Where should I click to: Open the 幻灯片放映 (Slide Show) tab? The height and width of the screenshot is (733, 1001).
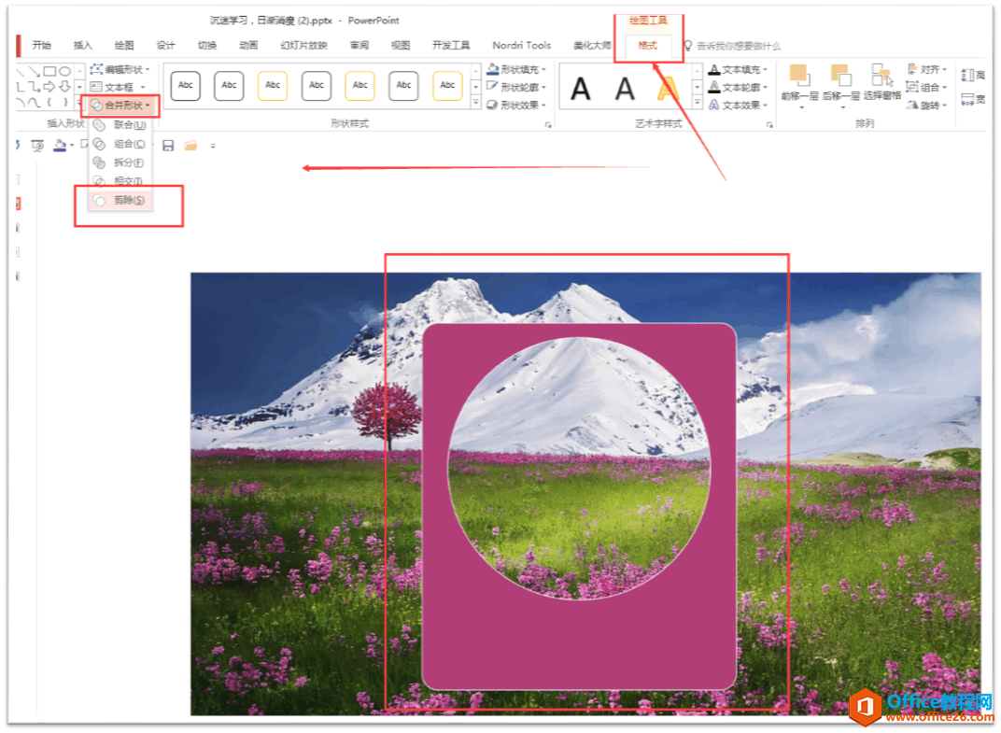point(303,46)
